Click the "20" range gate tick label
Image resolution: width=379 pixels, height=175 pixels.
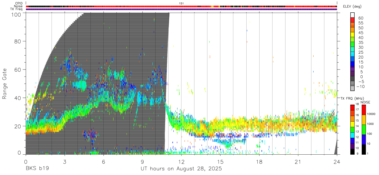[x=17, y=126]
